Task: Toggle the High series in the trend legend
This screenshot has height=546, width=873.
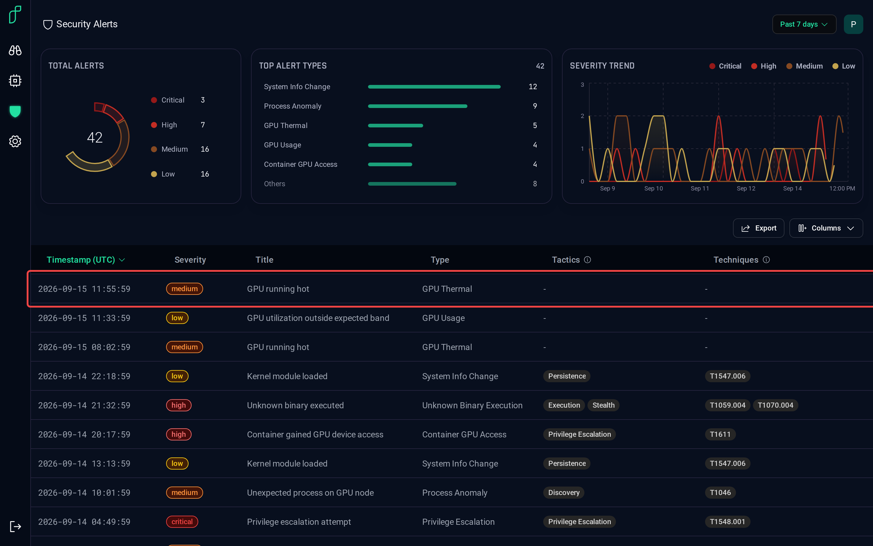Action: (763, 66)
